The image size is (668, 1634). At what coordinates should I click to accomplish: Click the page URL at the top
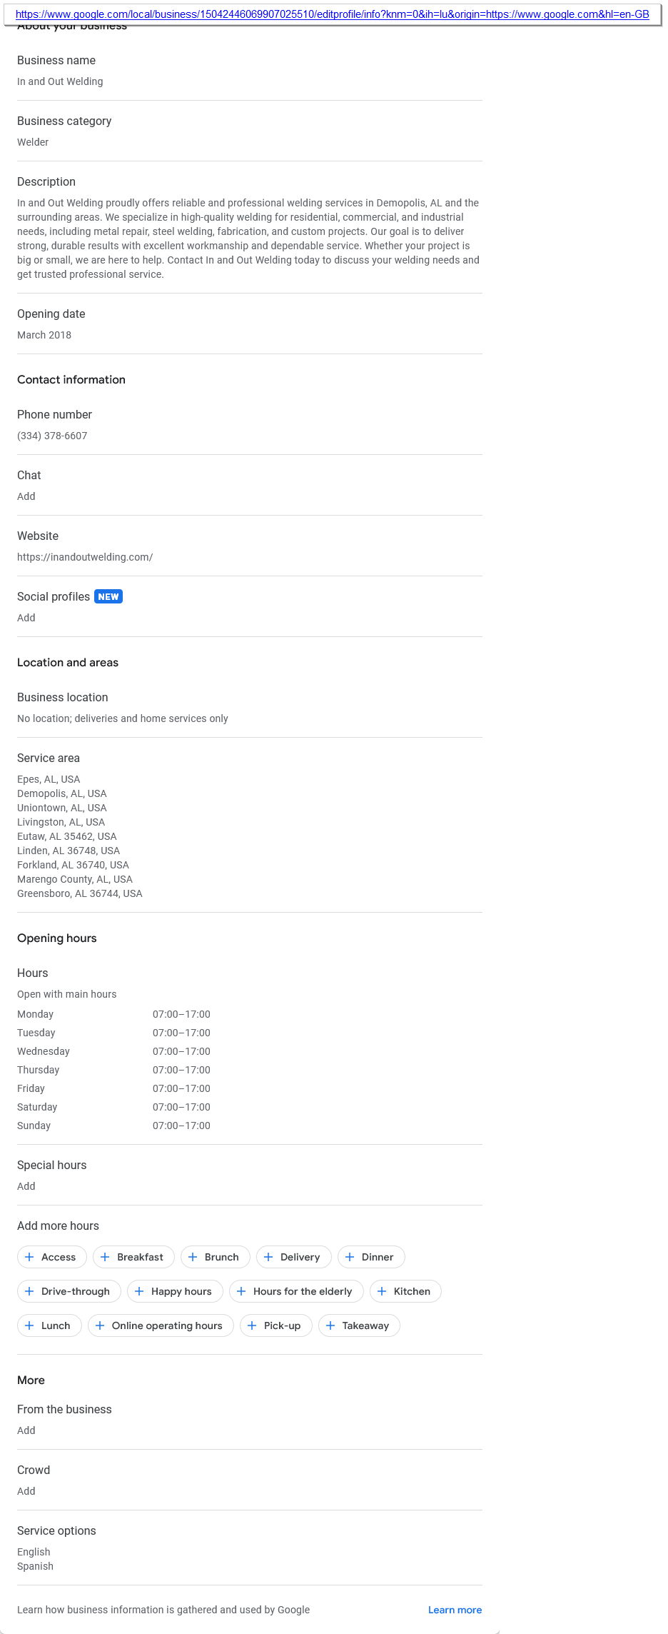(x=332, y=14)
